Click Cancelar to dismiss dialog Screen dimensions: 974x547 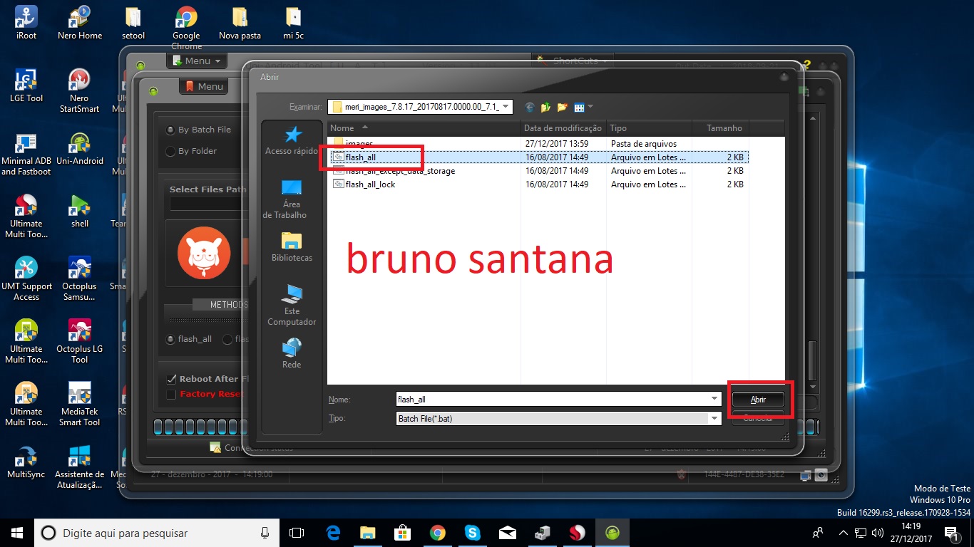coord(758,418)
